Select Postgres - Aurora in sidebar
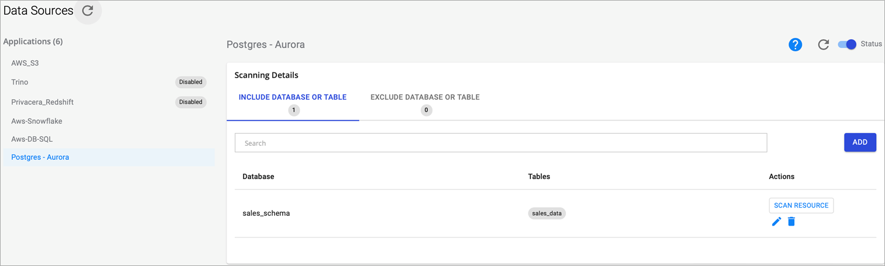This screenshot has width=885, height=266. tap(40, 157)
